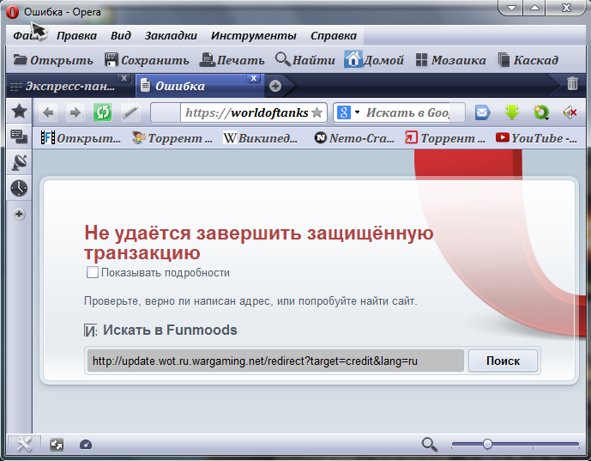
Task: Open the YouTube bookmark
Action: (536, 138)
